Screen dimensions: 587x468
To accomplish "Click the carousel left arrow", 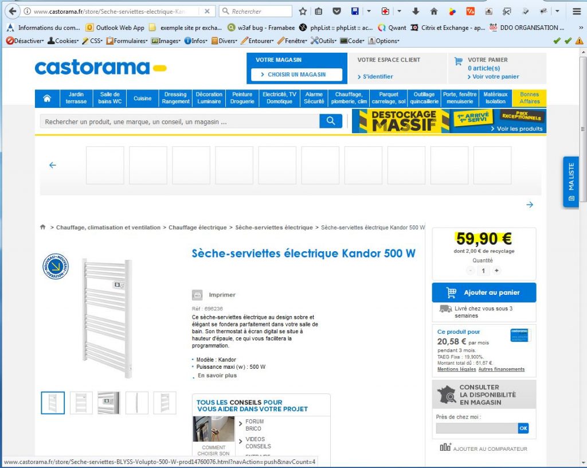I will (x=53, y=165).
